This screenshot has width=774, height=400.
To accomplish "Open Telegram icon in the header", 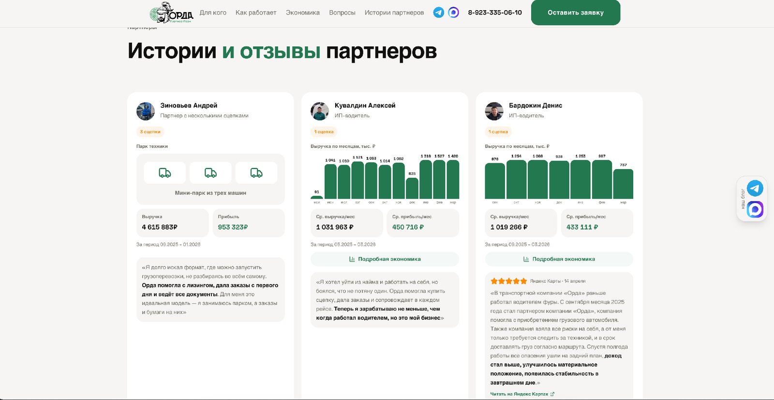I will pyautogui.click(x=439, y=13).
